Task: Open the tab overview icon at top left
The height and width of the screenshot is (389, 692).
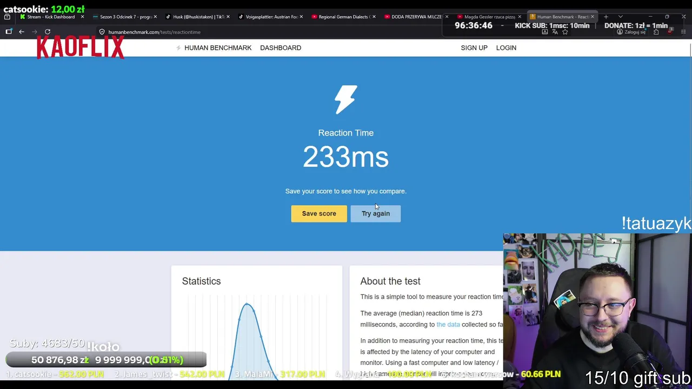Action: click(x=7, y=17)
